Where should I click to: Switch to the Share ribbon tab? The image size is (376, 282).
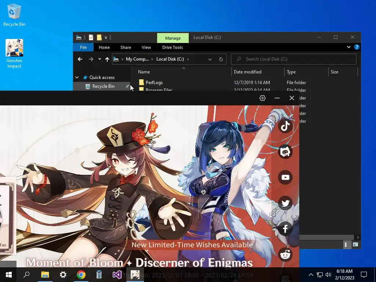coord(126,47)
